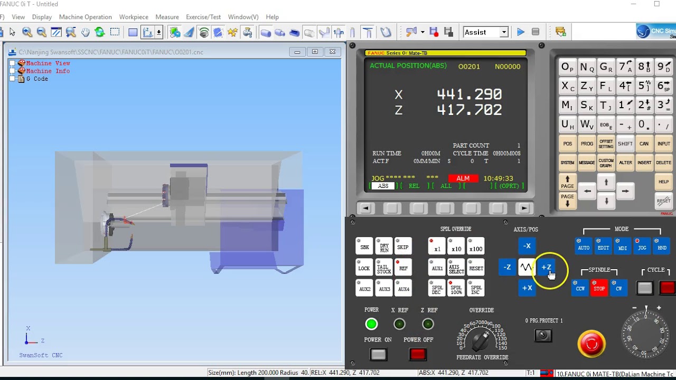
Task: Open the Measure menu
Action: pyautogui.click(x=167, y=17)
